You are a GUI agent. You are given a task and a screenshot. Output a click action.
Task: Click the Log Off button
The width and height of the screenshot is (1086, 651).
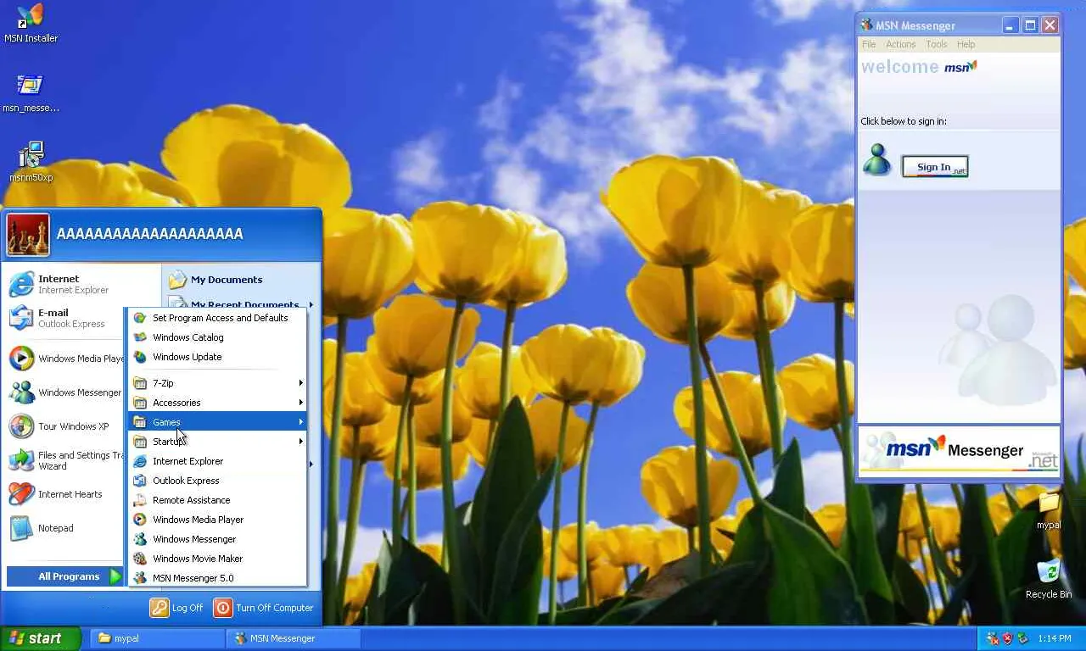pyautogui.click(x=176, y=608)
